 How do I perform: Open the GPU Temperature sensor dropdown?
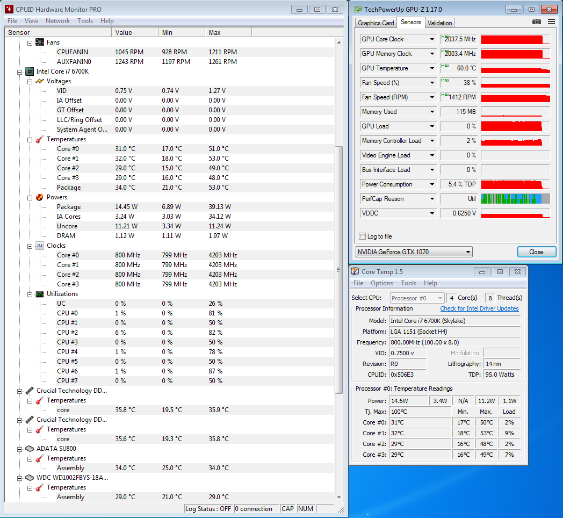coord(432,68)
